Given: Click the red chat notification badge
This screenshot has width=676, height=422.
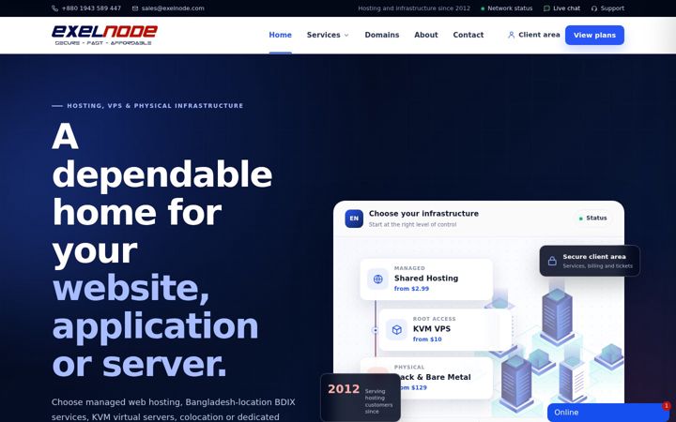Looking at the screenshot, I should click(666, 406).
